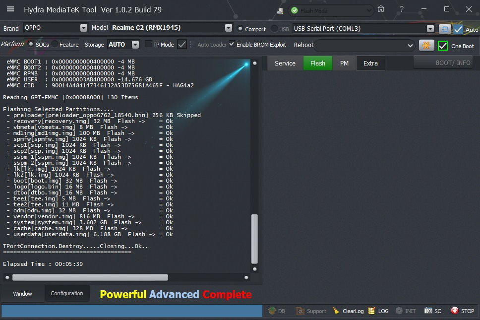
Task: Expand the Brand dropdown showing OPPO
Action: point(84,28)
